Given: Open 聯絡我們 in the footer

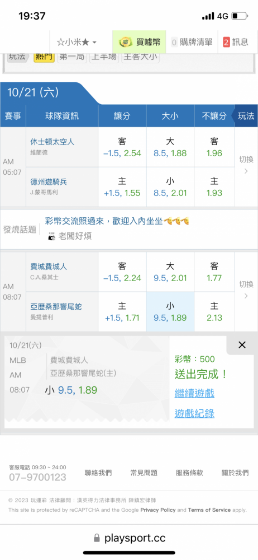Looking at the screenshot, I should pyautogui.click(x=98, y=473).
